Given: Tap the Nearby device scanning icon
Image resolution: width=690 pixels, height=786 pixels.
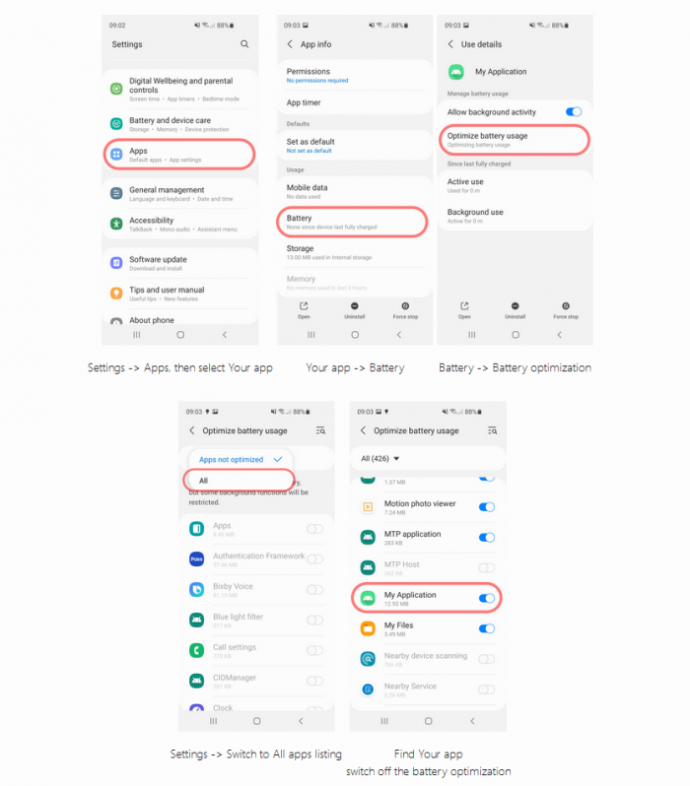Looking at the screenshot, I should click(x=368, y=659).
